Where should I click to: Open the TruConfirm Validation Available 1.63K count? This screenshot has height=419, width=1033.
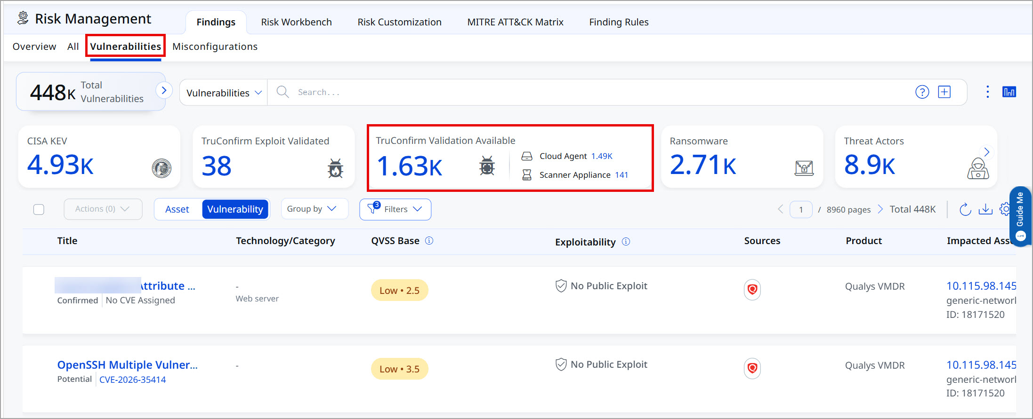(409, 166)
